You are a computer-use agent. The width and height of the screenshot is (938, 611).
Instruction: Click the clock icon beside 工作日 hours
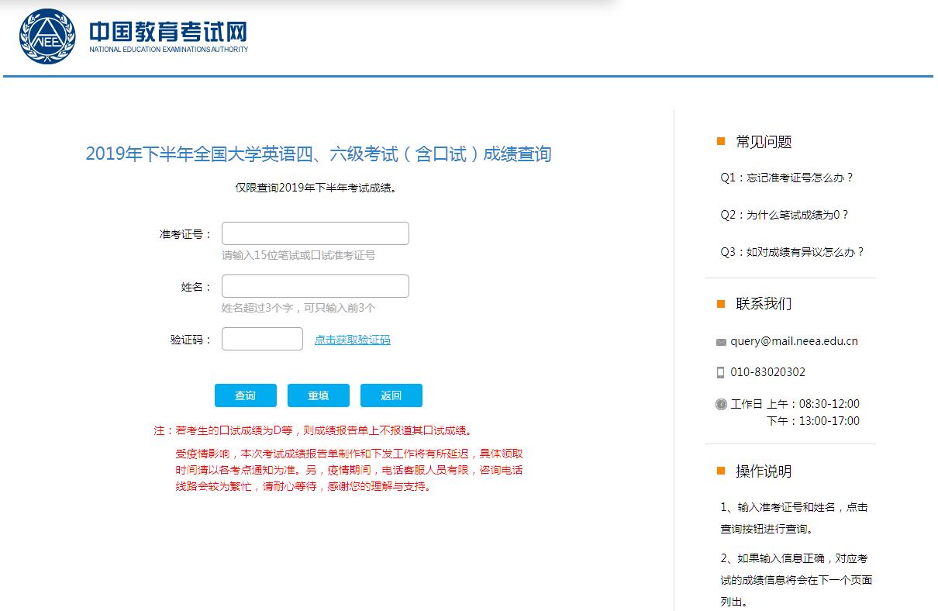pos(721,404)
